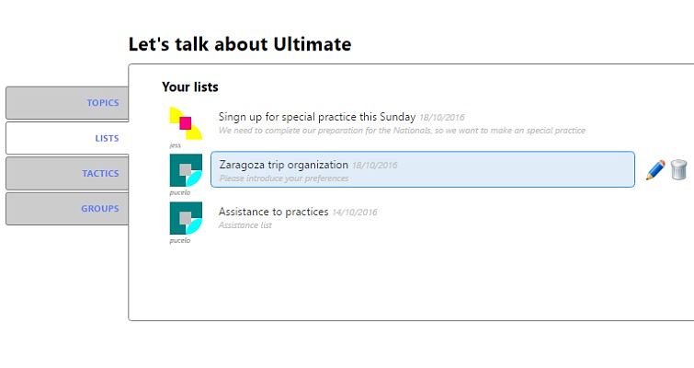
Task: Click the Nationals preparation description text
Action: click(x=402, y=131)
